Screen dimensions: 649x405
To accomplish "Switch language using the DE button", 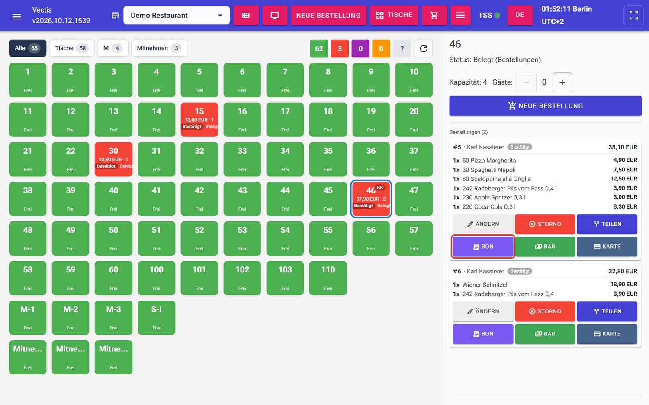I will 520,15.
